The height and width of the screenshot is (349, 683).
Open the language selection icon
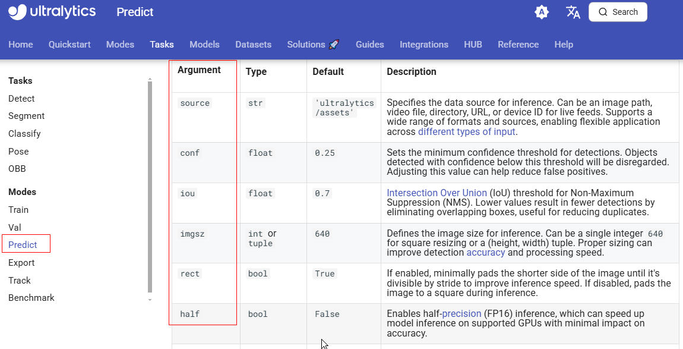pyautogui.click(x=573, y=12)
